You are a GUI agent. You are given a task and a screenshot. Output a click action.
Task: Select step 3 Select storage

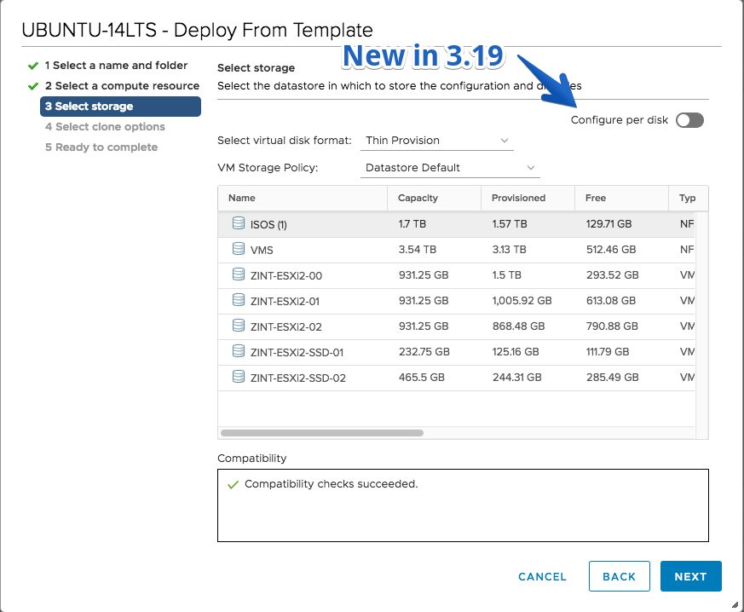click(x=120, y=107)
